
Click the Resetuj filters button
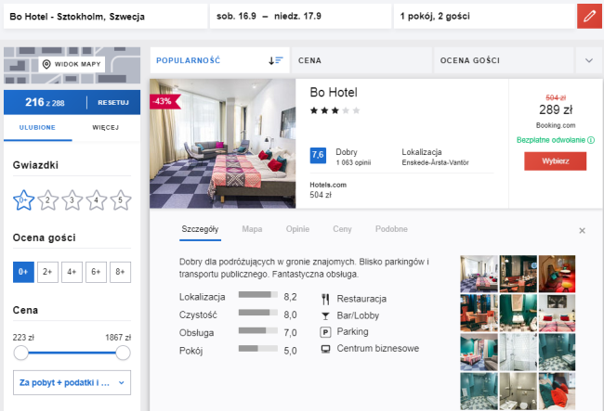coord(112,101)
